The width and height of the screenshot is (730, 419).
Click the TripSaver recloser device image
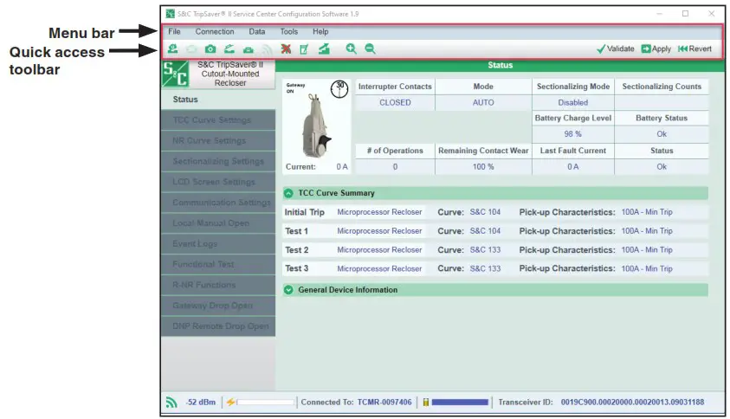point(316,126)
